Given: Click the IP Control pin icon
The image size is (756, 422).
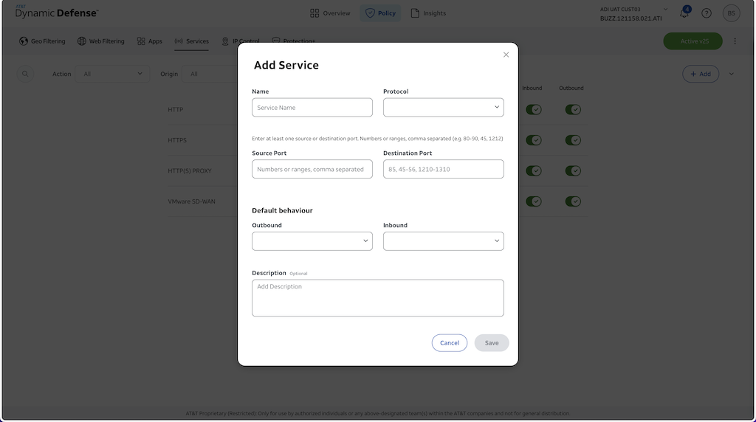Looking at the screenshot, I should [x=224, y=41].
